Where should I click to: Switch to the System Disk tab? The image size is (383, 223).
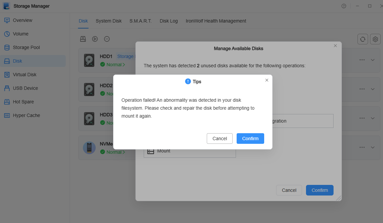pyautogui.click(x=109, y=21)
